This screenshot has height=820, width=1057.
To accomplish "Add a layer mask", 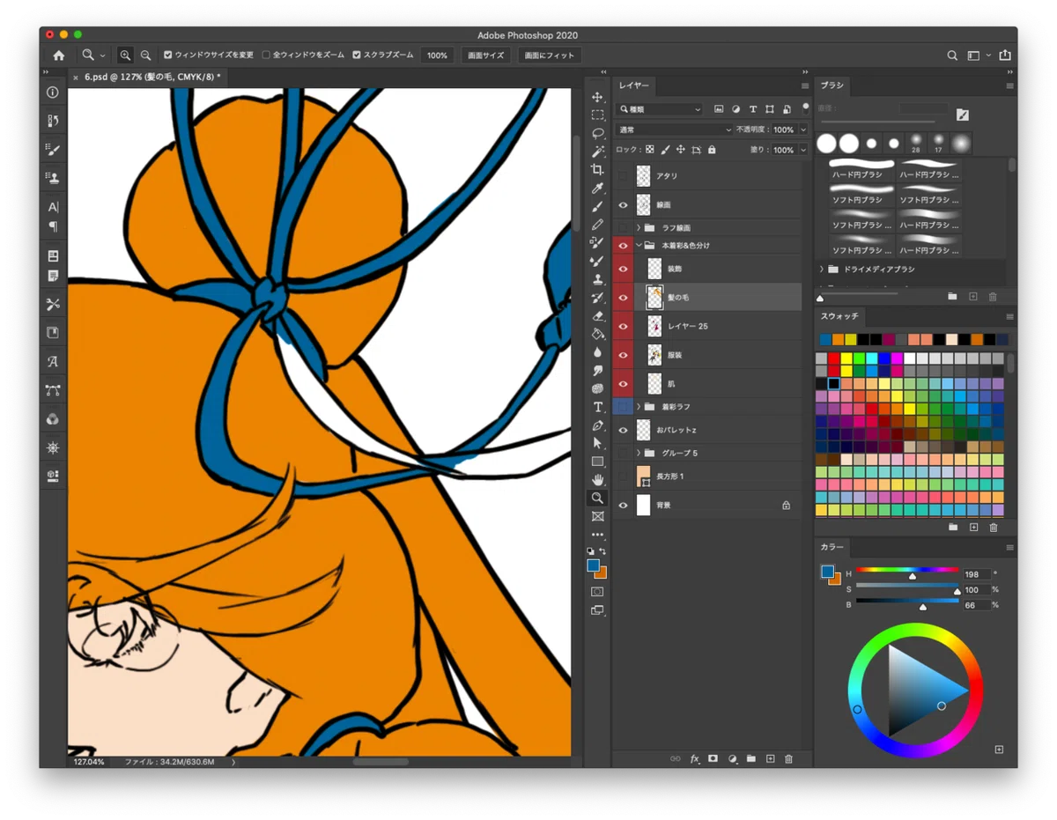I will click(x=713, y=758).
